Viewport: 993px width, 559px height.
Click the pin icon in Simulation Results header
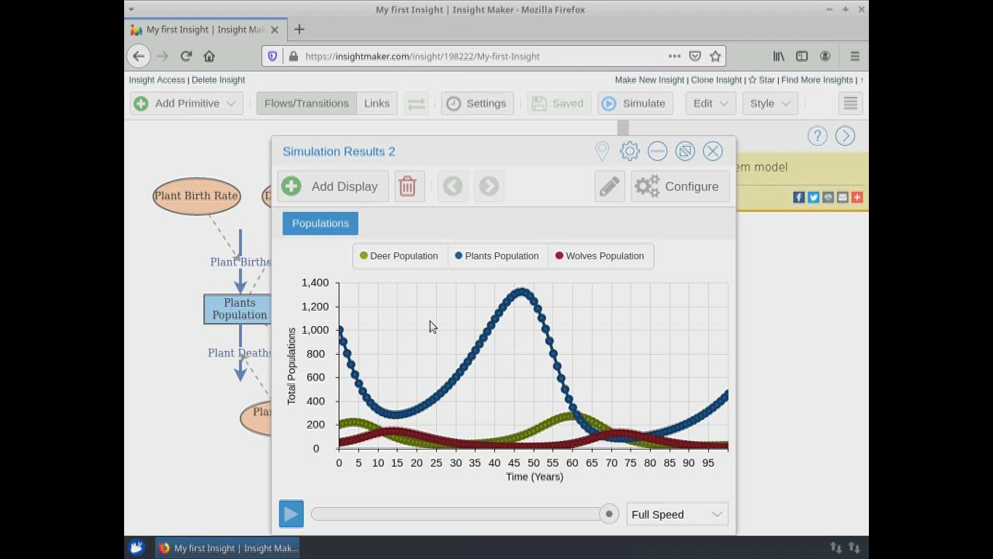tap(602, 151)
